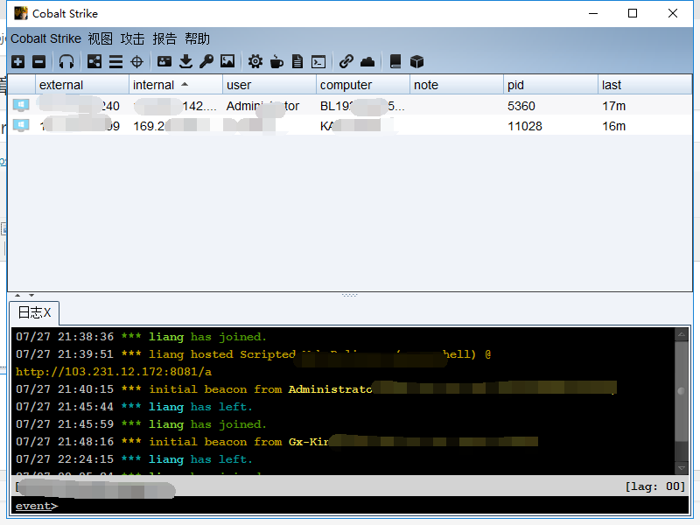Open the 视图 menu

(100, 38)
